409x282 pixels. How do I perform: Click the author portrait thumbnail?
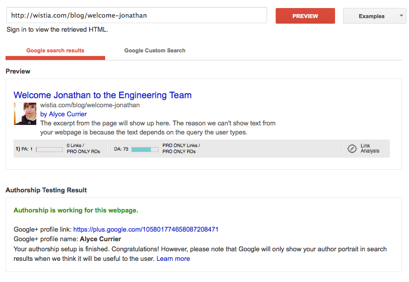(x=25, y=114)
